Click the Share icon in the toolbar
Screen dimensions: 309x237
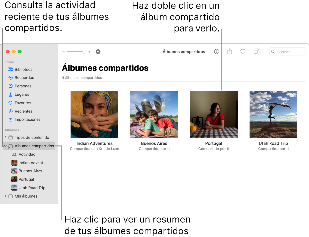click(230, 52)
